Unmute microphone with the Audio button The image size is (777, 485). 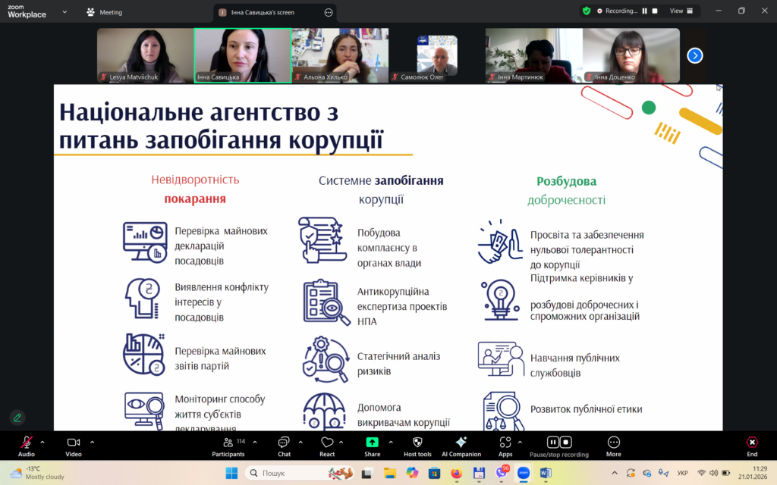[27, 443]
